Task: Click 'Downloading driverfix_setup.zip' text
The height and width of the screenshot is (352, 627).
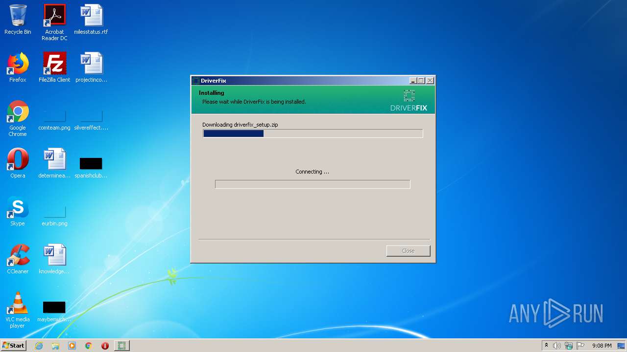Action: (240, 125)
